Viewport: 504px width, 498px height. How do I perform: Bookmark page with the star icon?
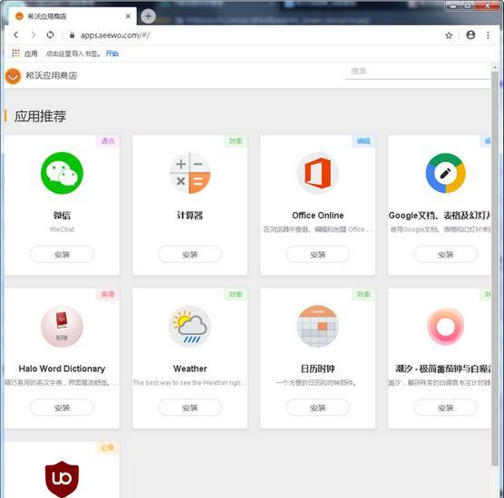pos(449,35)
